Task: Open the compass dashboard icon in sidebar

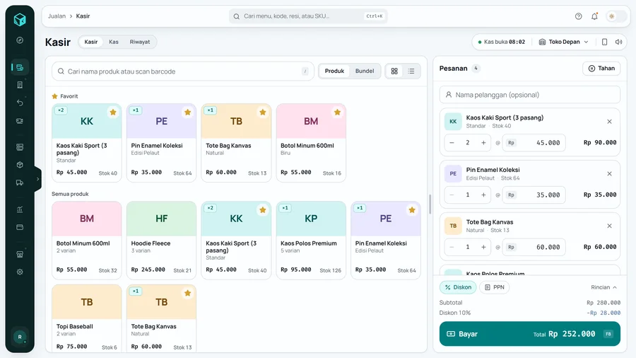Action: click(20, 40)
